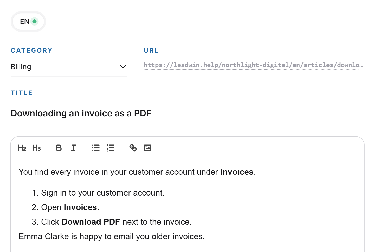Click the 'Download PDF' bold text
Image resolution: width=374 pixels, height=252 pixels.
[91, 222]
